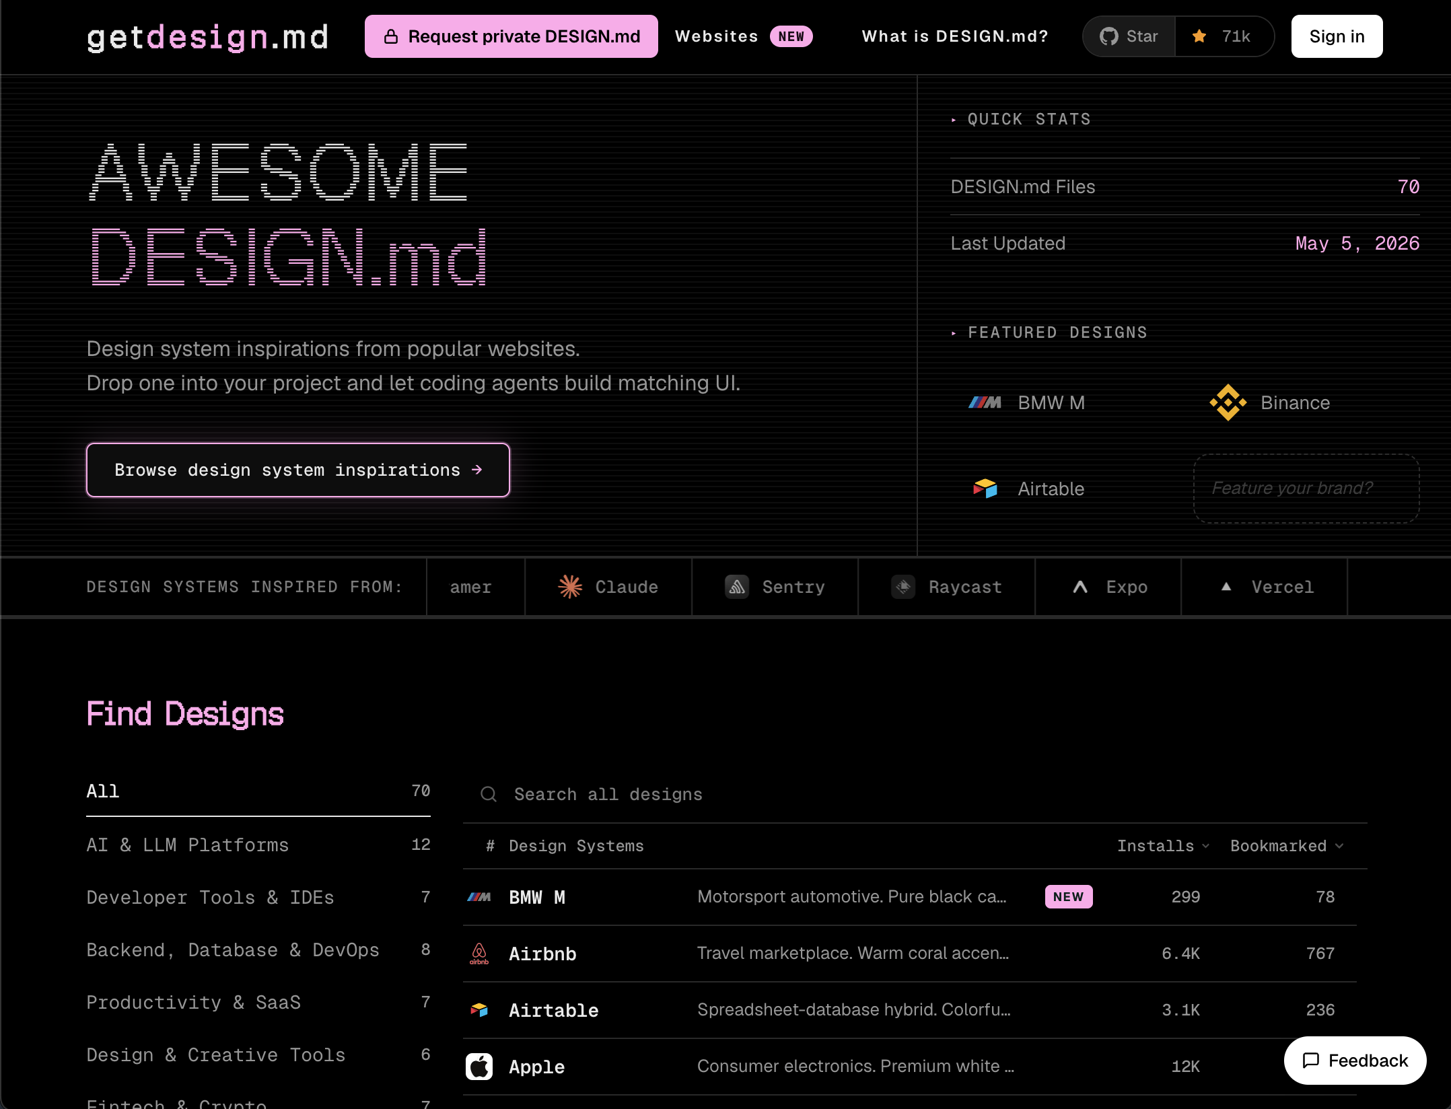The image size is (1451, 1109).
Task: Click the Feature your brand? placeholder box
Action: point(1306,489)
